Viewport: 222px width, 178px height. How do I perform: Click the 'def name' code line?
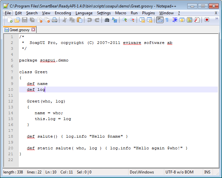37,84
